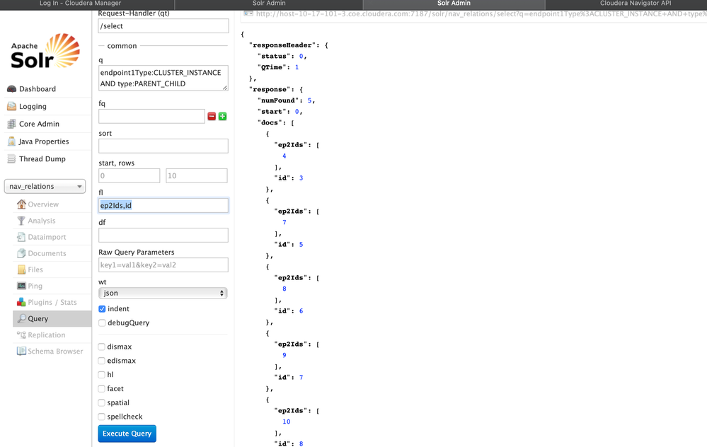
Task: Open the Thread Dump link
Action: (42, 159)
